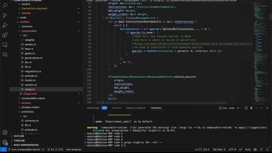Change indentation Tab Size: 4
Image resolution: width=272 pixels, height=153 pixels.
219,149
